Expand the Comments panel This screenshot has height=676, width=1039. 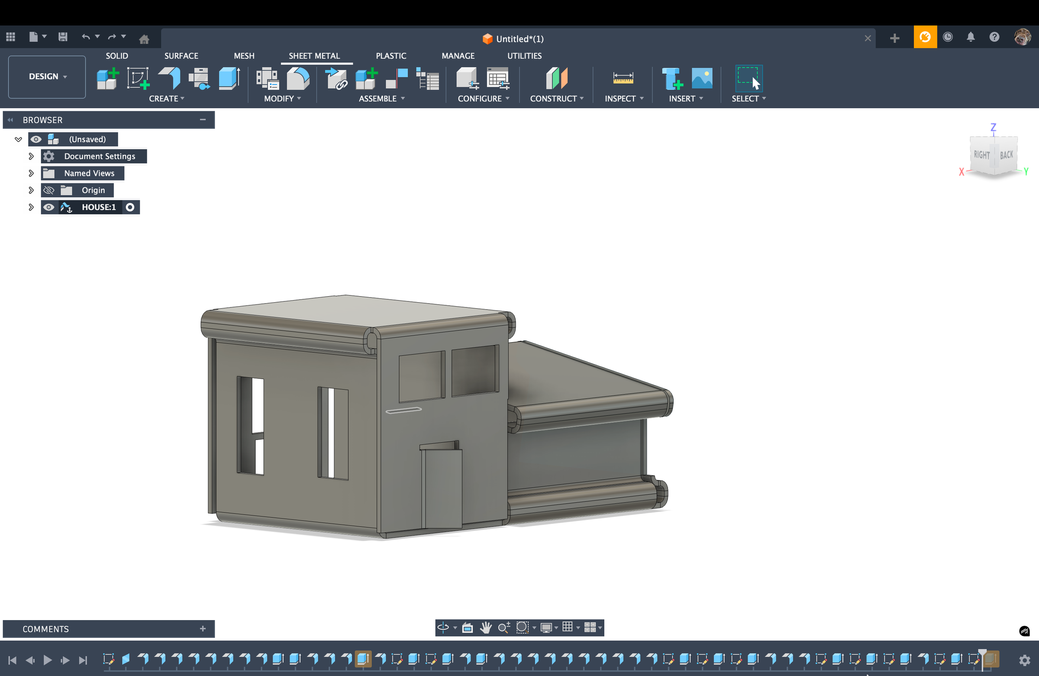203,629
